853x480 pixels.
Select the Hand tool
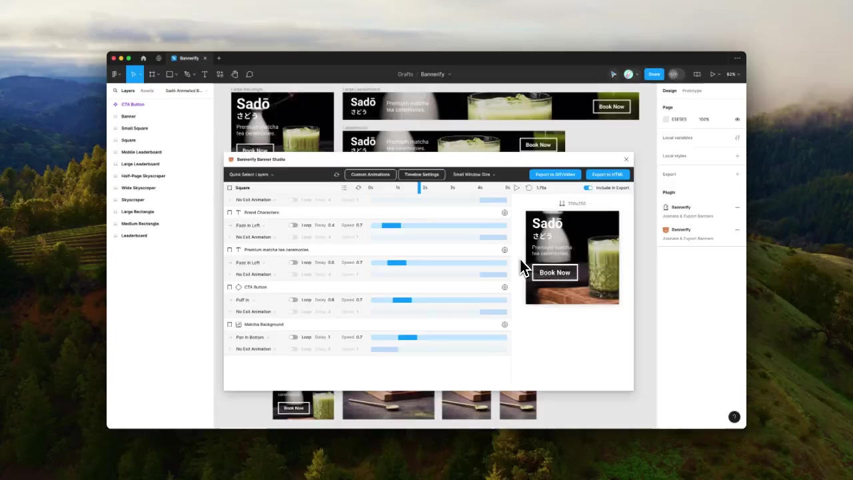coord(235,74)
